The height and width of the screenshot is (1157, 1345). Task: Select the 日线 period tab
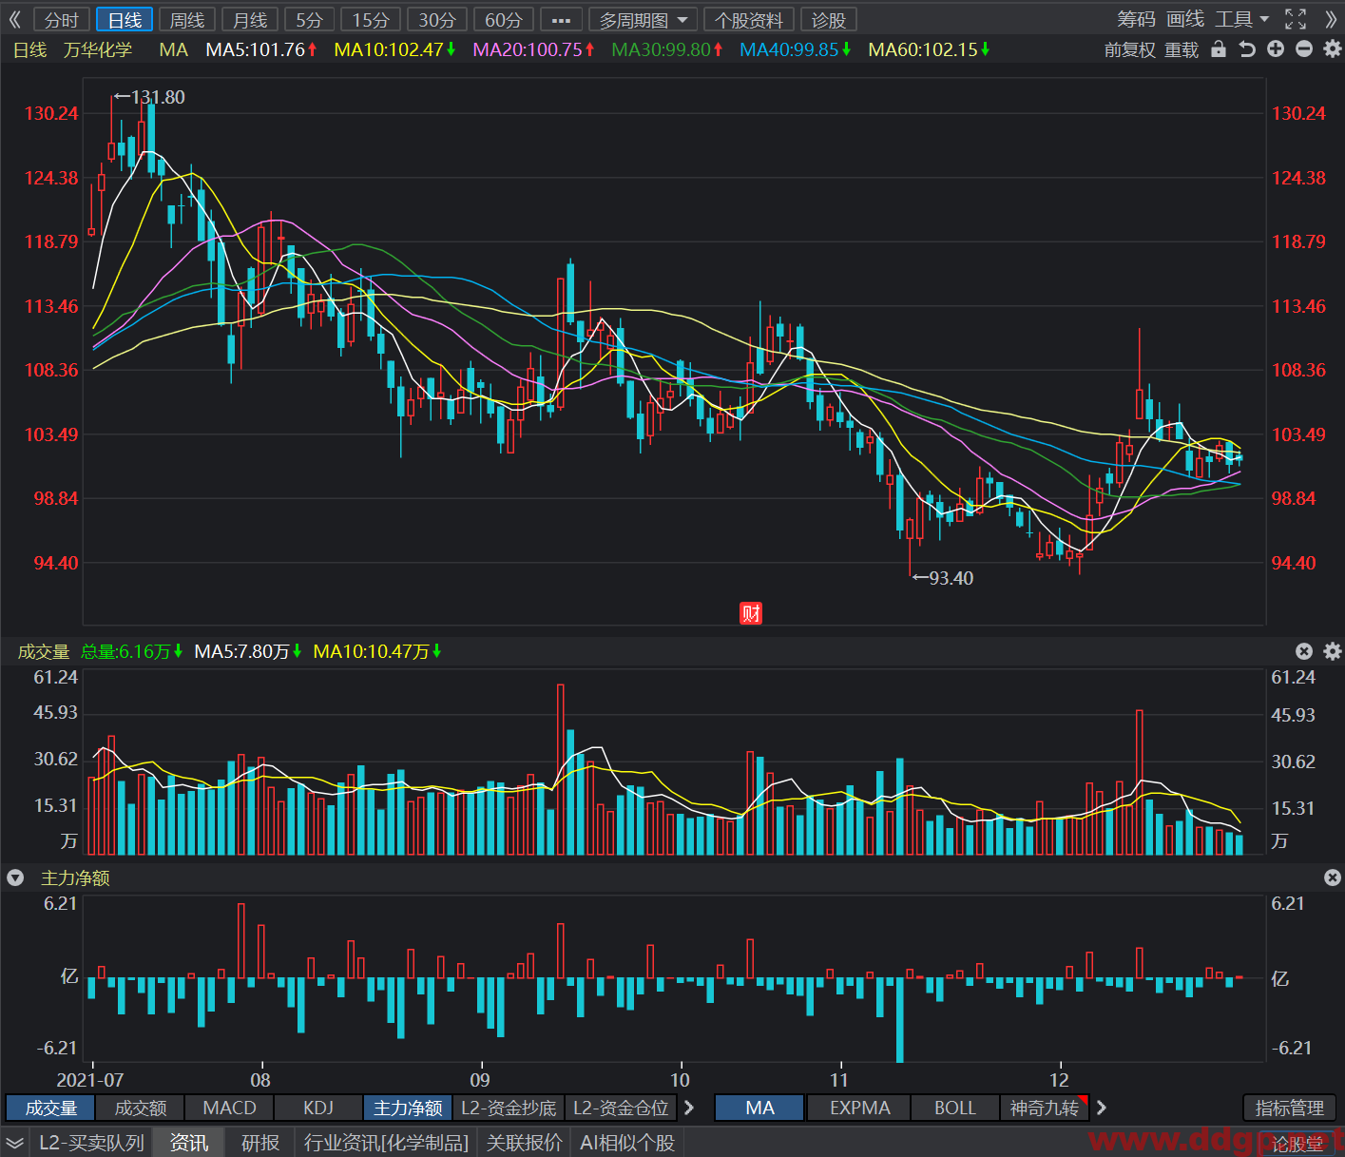(x=125, y=20)
